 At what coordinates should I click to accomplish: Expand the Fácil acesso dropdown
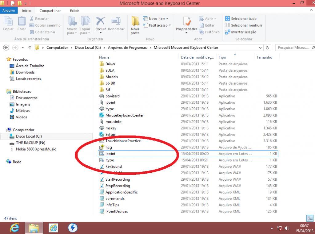[x=157, y=25]
